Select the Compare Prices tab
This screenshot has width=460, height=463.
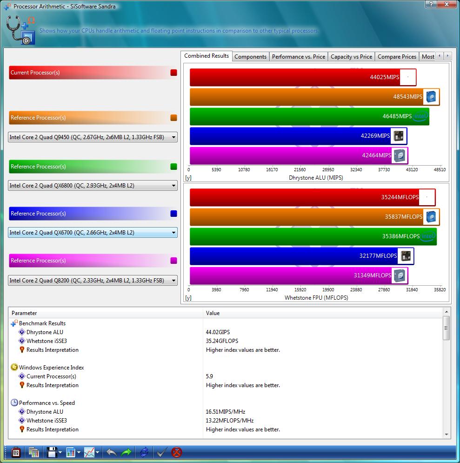tap(397, 57)
